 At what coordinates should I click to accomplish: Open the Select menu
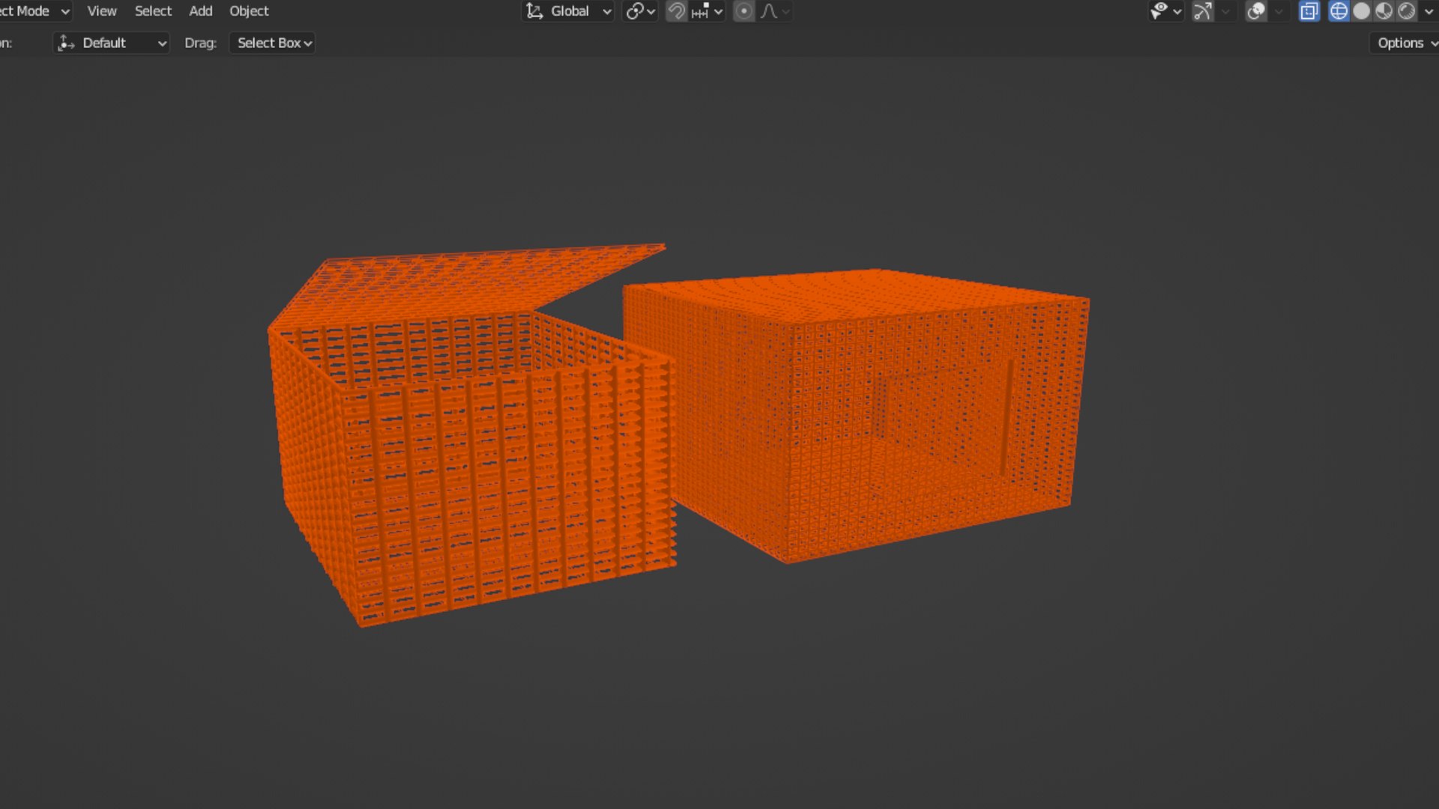point(153,11)
